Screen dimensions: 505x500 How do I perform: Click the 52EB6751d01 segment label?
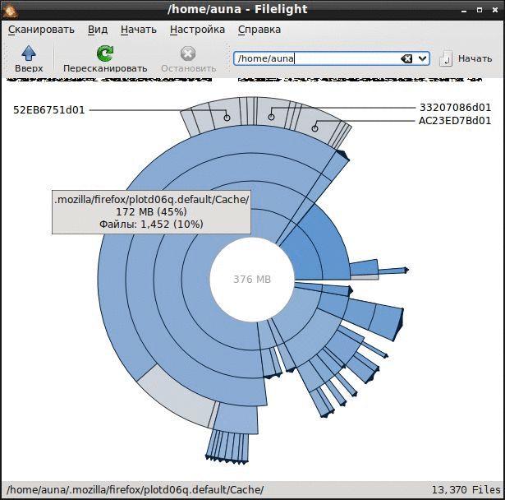coord(49,110)
